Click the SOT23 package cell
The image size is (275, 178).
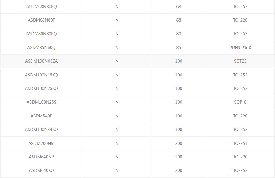(x=240, y=61)
